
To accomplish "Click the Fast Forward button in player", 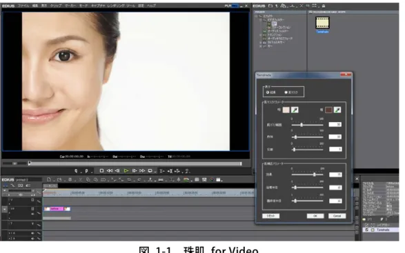I will (142, 171).
